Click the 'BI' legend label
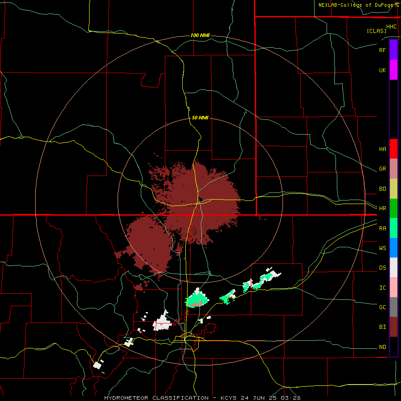The height and width of the screenshot is (401, 401). pos(382,327)
